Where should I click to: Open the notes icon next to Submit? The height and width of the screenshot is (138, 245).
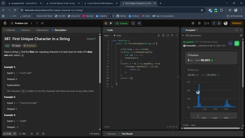coord(133,23)
